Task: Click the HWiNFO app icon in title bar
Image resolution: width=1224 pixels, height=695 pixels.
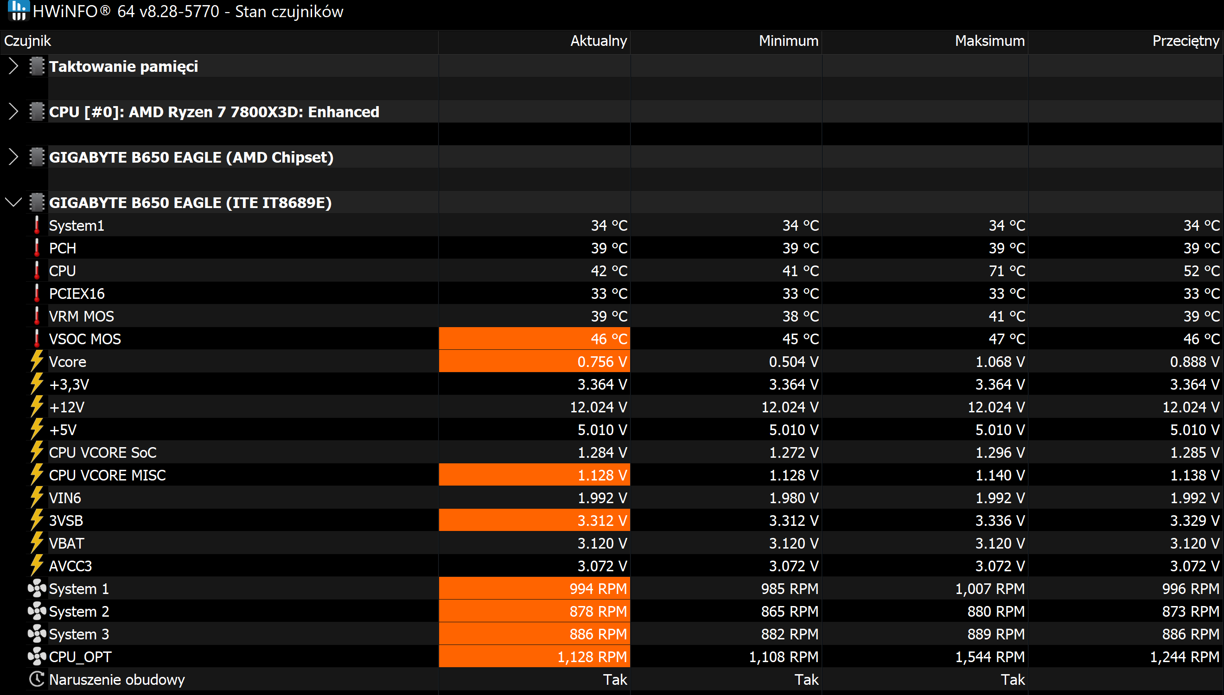Action: (x=19, y=10)
